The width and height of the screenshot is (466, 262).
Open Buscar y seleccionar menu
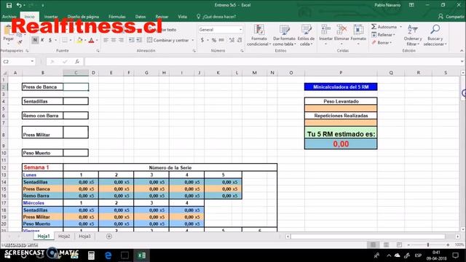pos(435,36)
